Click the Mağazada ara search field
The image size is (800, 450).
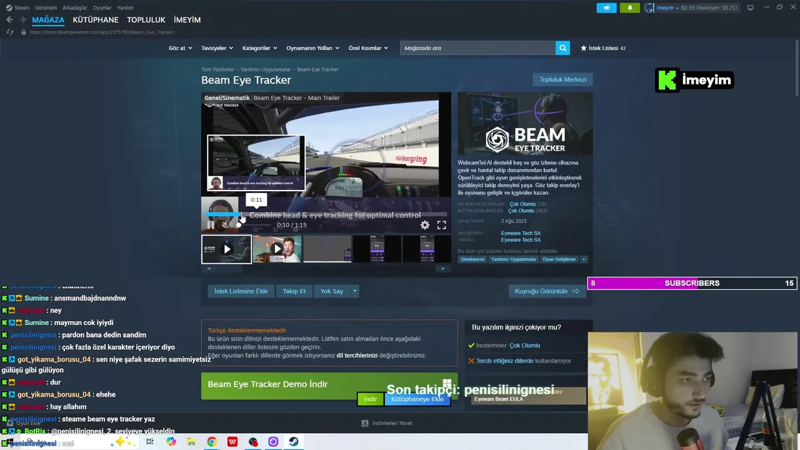point(477,48)
